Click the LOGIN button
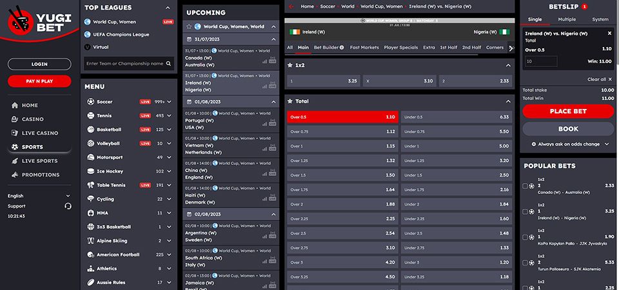Image resolution: width=619 pixels, height=290 pixels. click(x=39, y=64)
